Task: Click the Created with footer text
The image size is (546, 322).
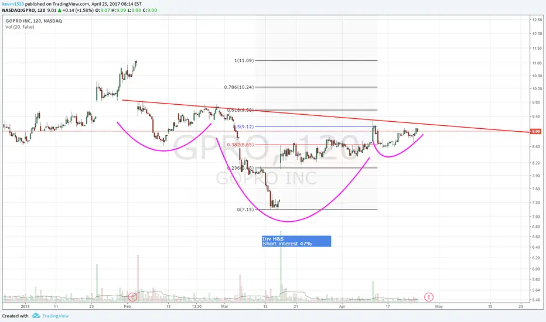Action: (15, 316)
